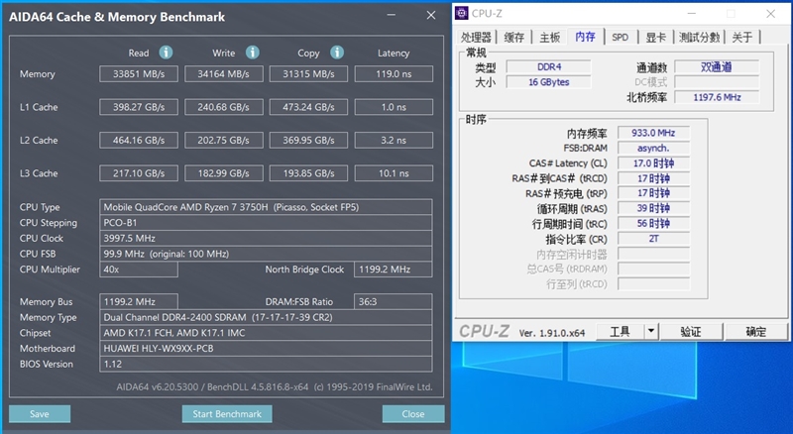The image size is (793, 434).
Task: Close the AIDA64 benchmark window
Action: [x=431, y=15]
